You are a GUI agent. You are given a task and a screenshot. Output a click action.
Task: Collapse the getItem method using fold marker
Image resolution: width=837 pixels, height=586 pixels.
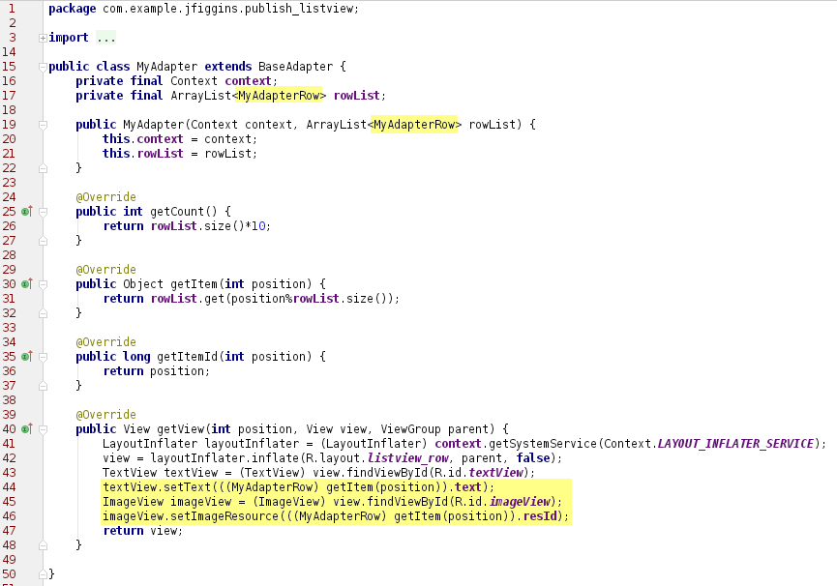pos(43,283)
